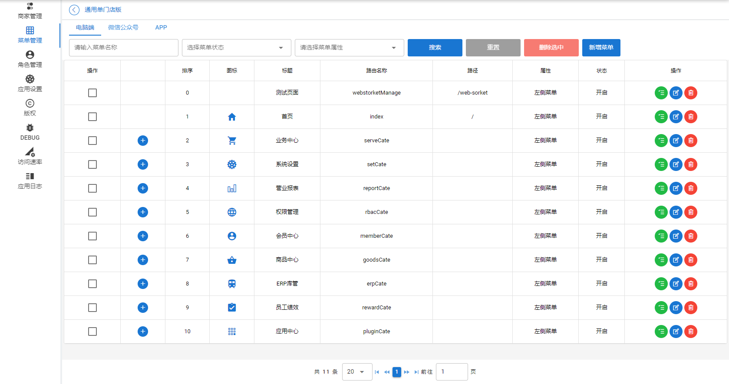This screenshot has width=729, height=384.
Task: Expand the 员工绩效 row with the plus button
Action: coord(143,308)
